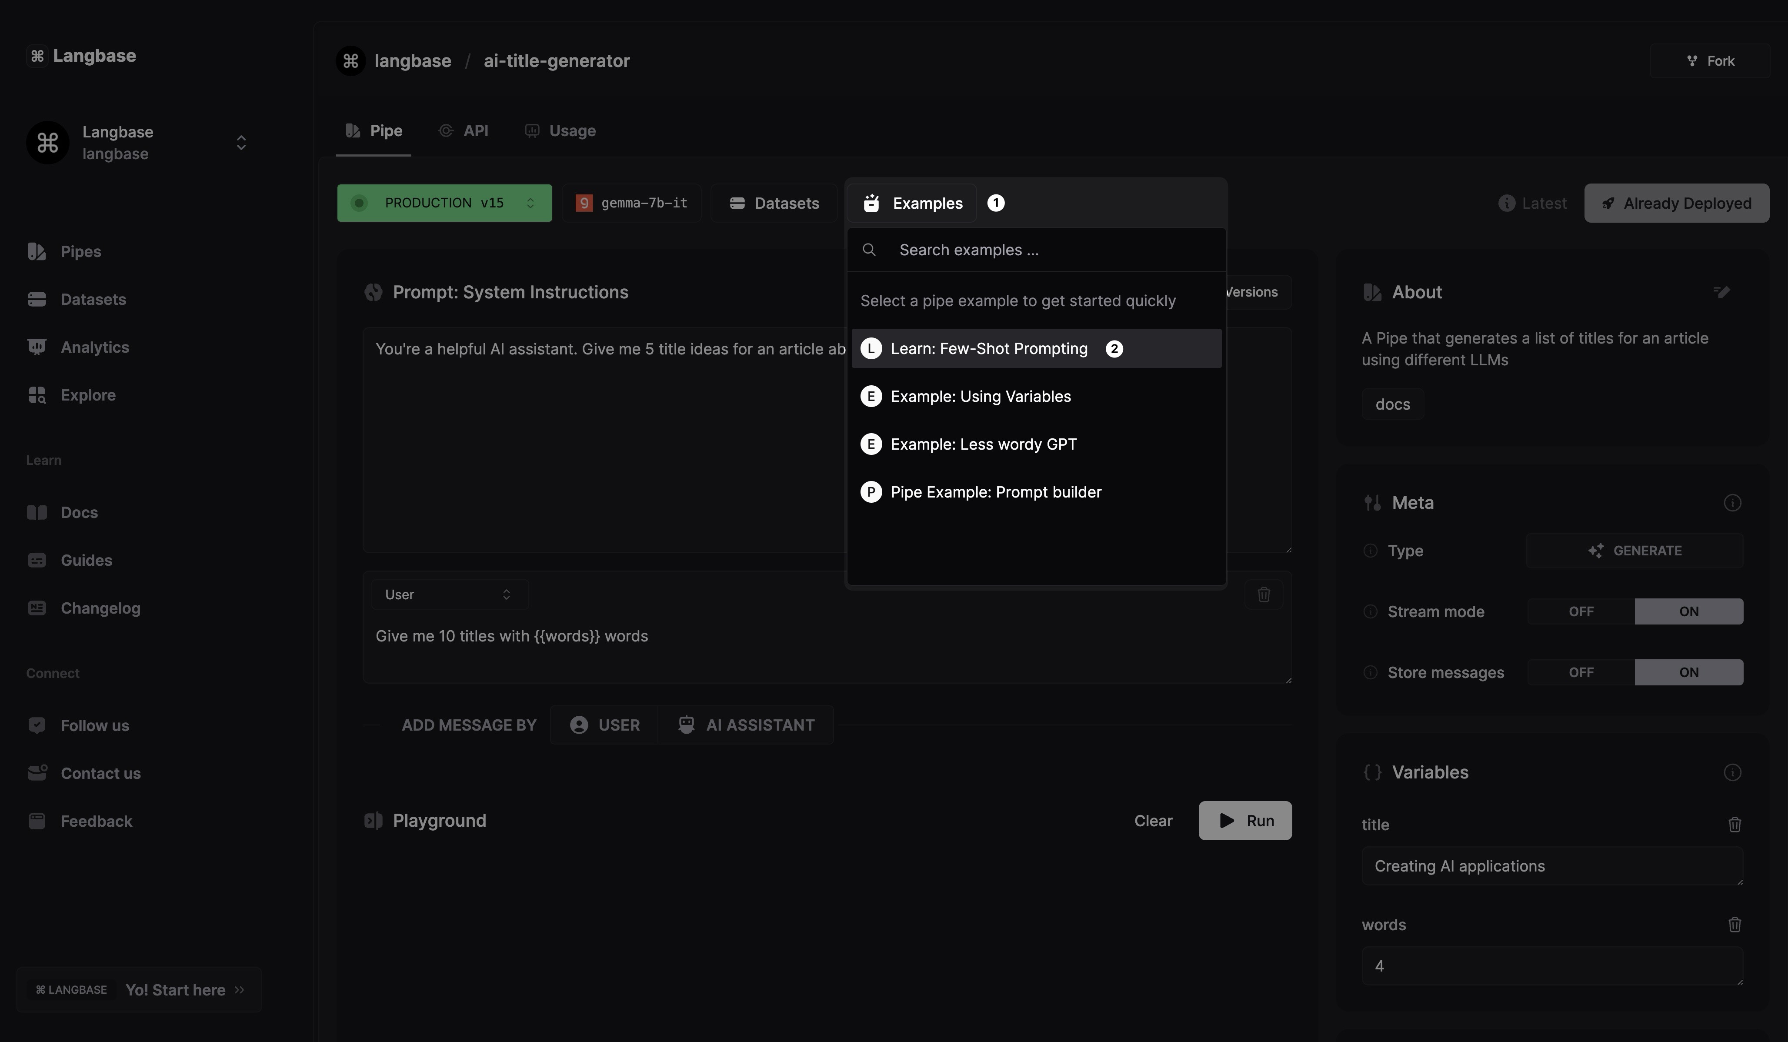Edit the About section with pencil icon
The width and height of the screenshot is (1788, 1042).
pyautogui.click(x=1721, y=292)
